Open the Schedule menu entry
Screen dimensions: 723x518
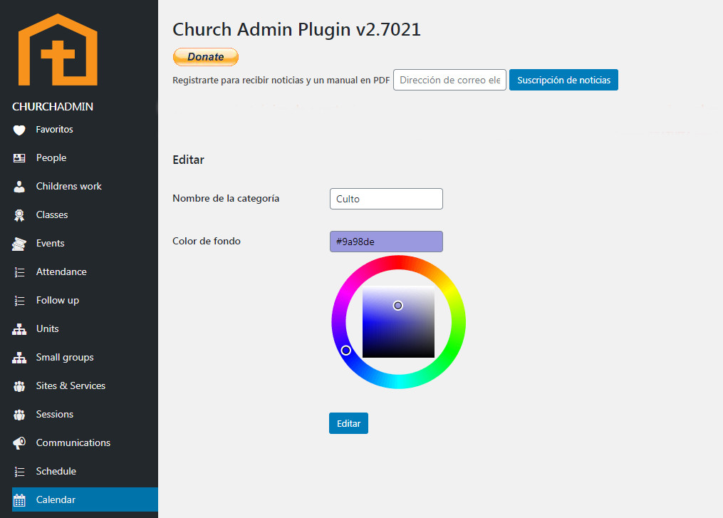pos(56,471)
